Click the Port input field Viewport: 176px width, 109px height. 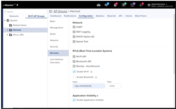coord(114,86)
